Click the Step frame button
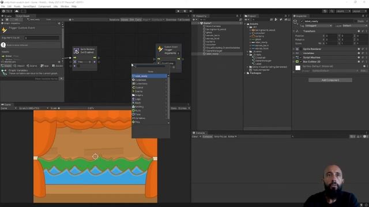Image resolution: width=369 pixels, height=207 pixels. 191,11
